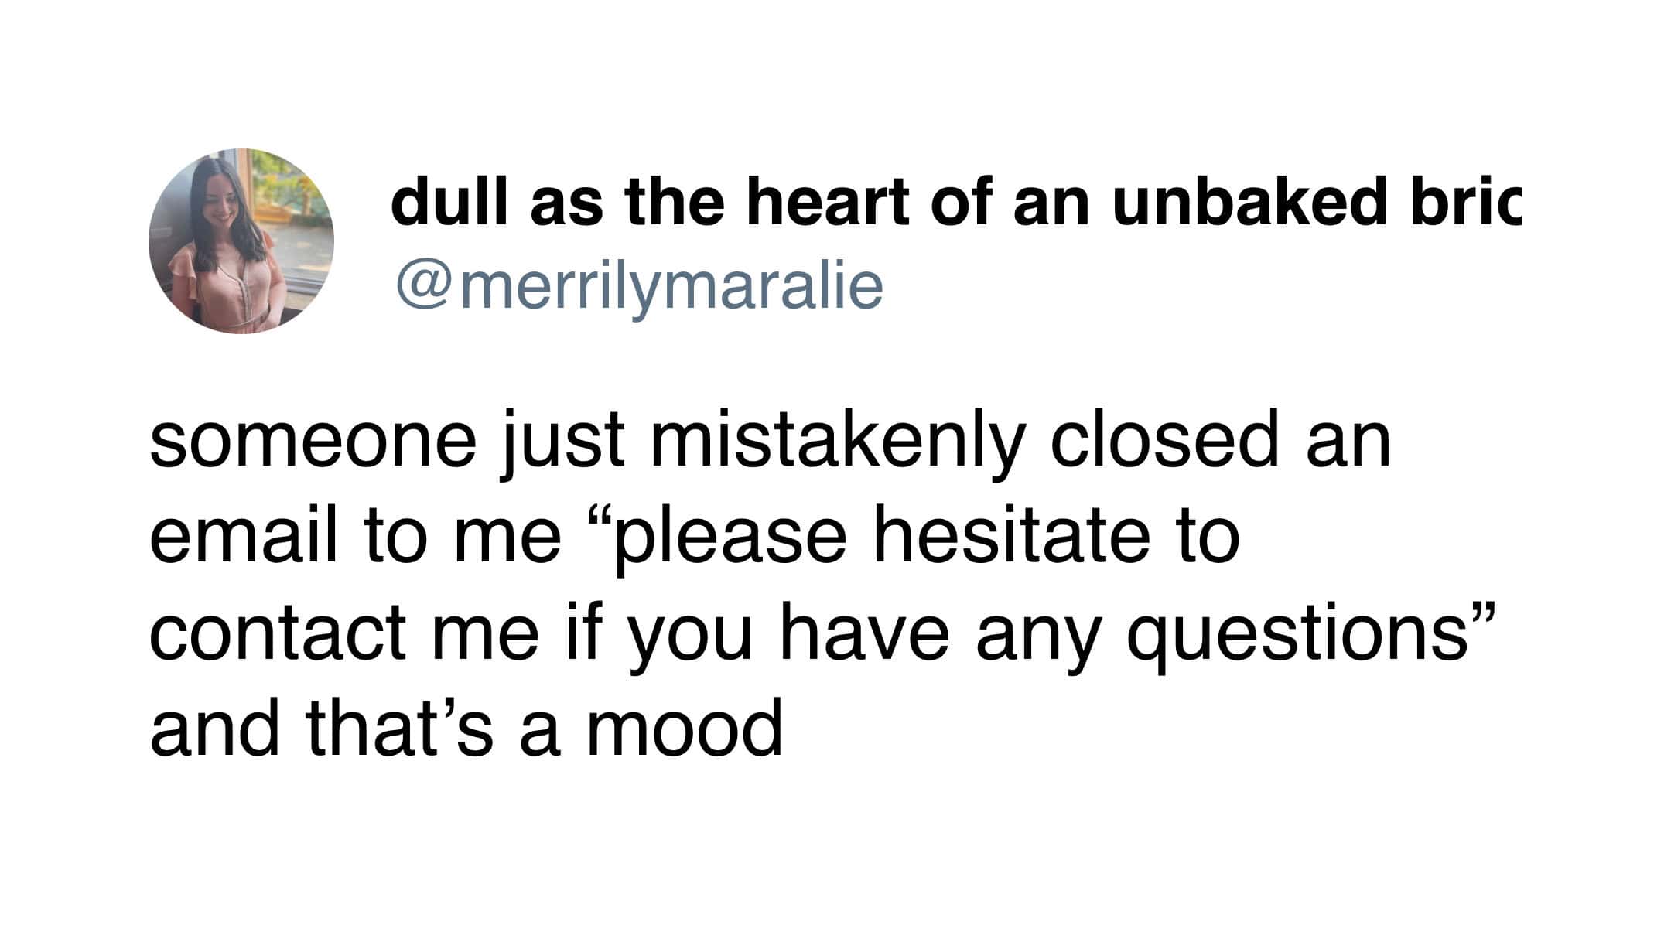Click the @merrilymaralie handle
The width and height of the screenshot is (1671, 925).
tap(639, 286)
